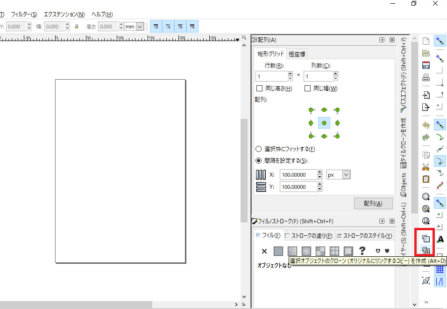Increase the X spacing value
This screenshot has height=309, width=447.
click(320, 172)
